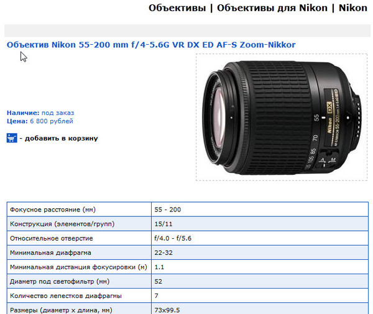Click the Фокусное расстояние (мм) cell

pyautogui.click(x=79, y=210)
